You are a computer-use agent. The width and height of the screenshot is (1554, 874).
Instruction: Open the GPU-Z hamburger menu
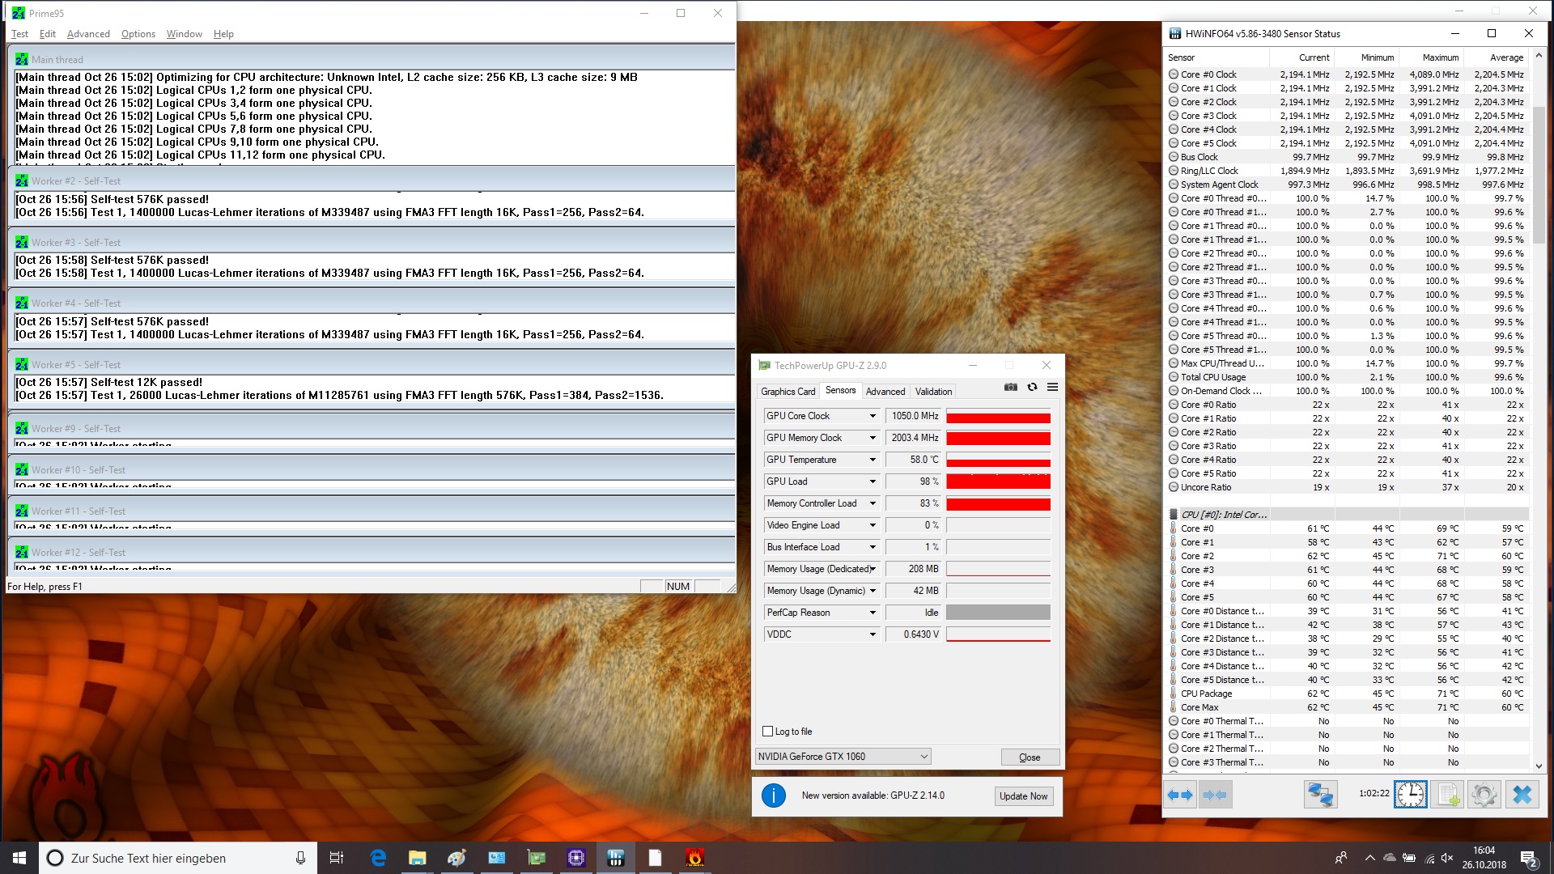pos(1052,388)
